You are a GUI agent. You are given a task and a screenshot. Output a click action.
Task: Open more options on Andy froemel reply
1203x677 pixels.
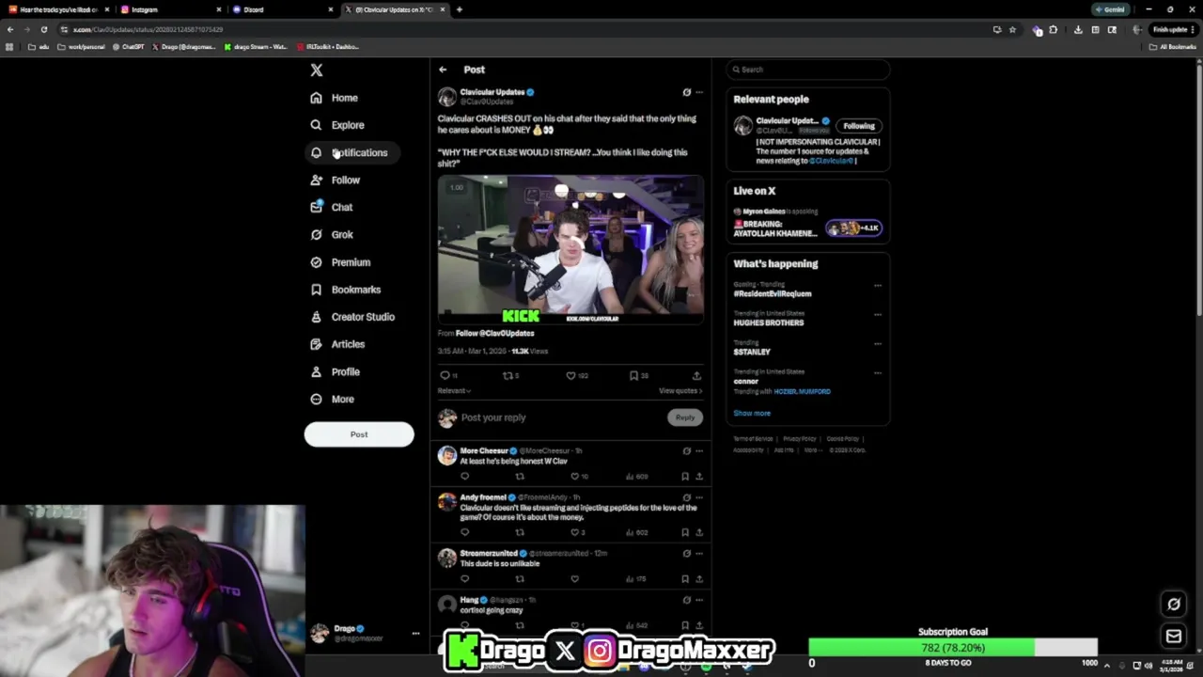(698, 497)
